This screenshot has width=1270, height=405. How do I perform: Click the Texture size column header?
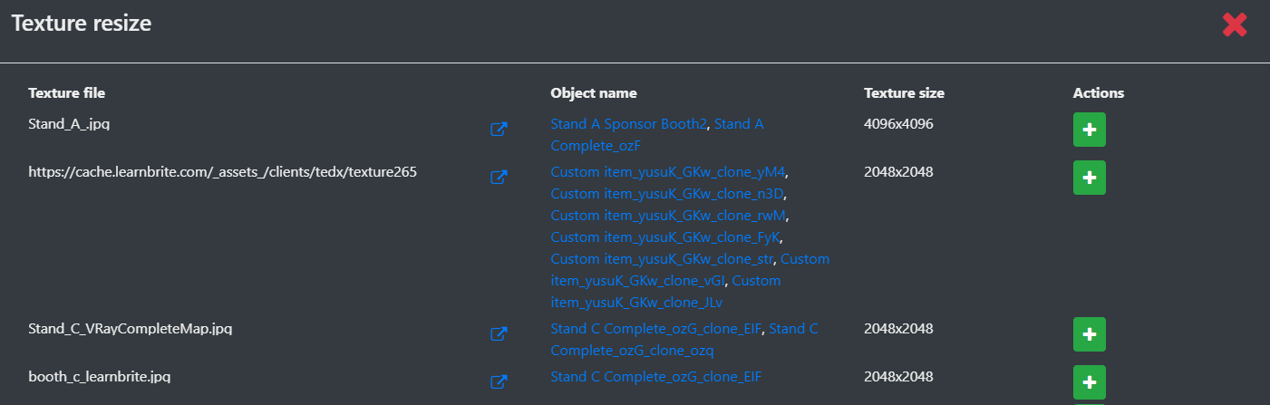point(904,92)
